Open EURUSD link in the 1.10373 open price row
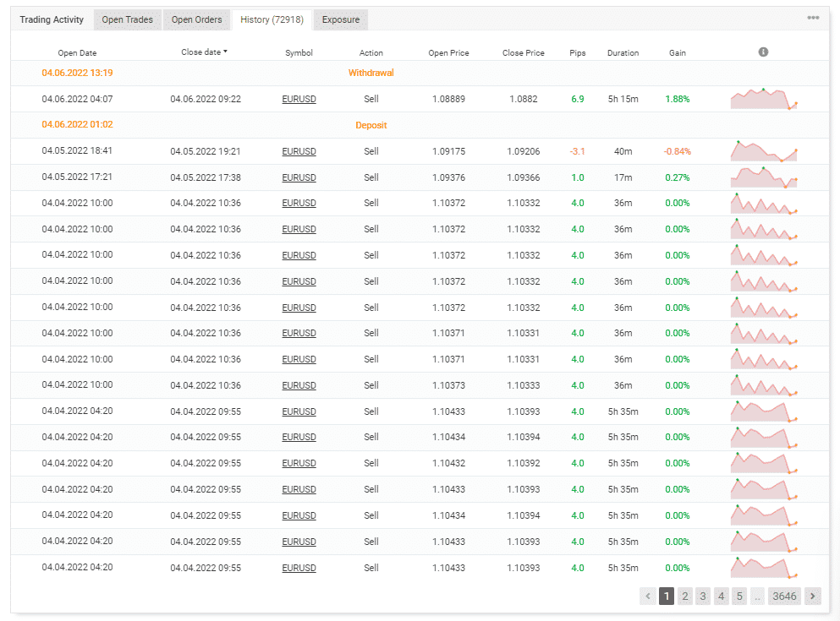 pyautogui.click(x=299, y=385)
